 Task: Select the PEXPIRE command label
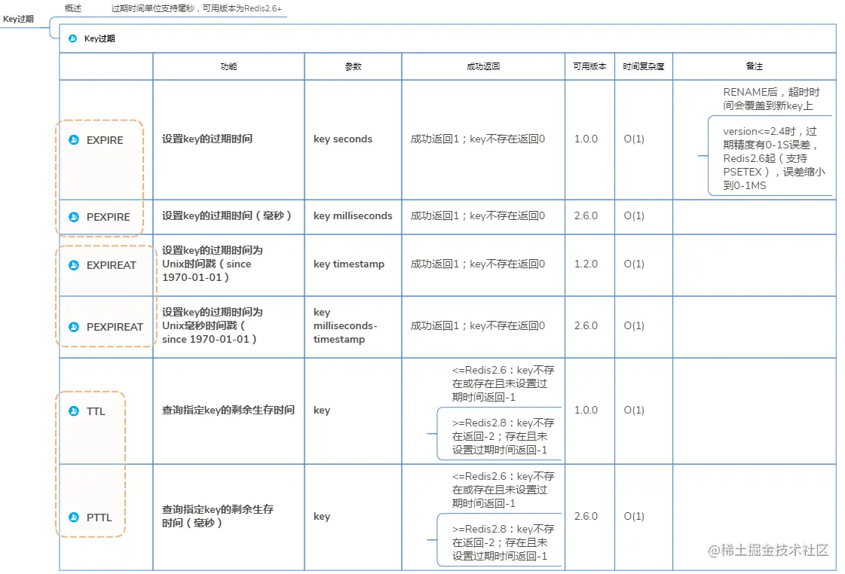coord(109,217)
